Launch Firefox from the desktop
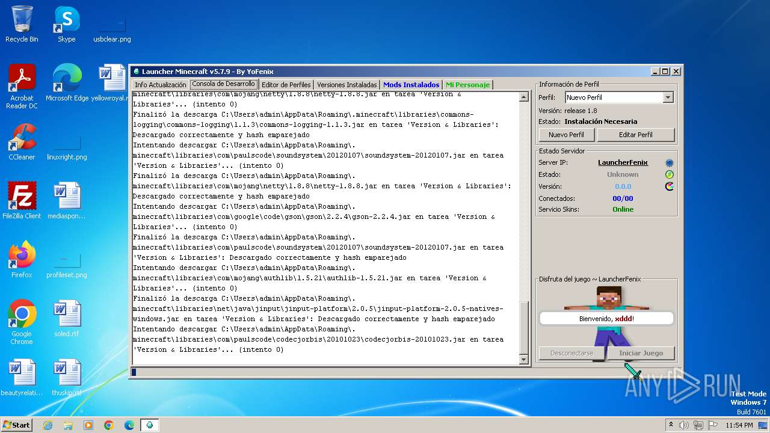This screenshot has height=433, width=770. pyautogui.click(x=22, y=259)
